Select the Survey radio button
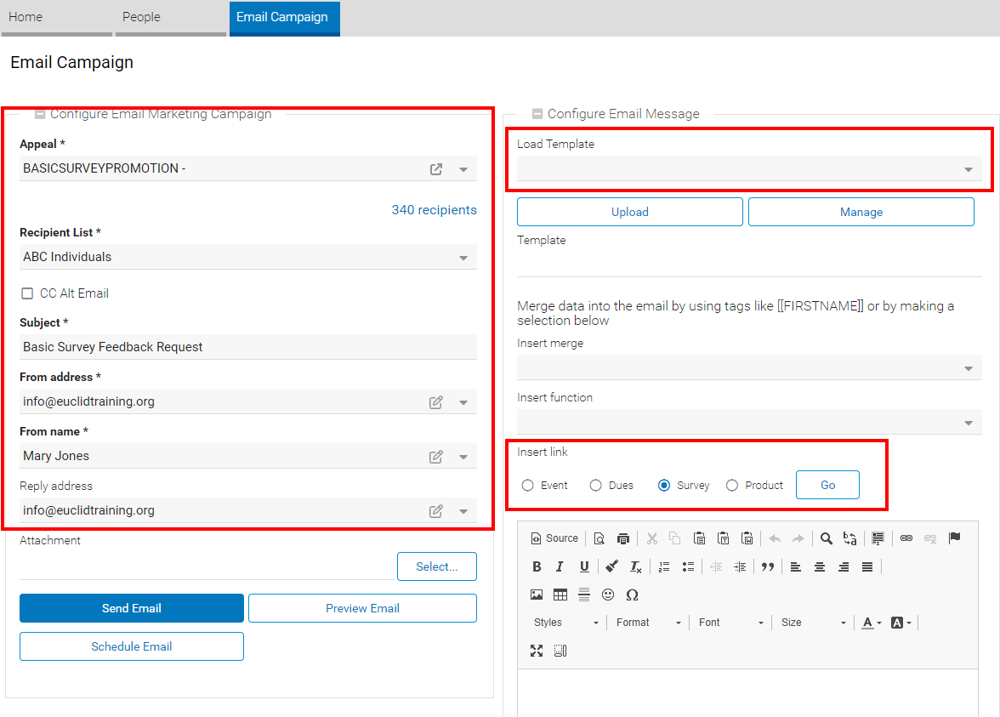The height and width of the screenshot is (717, 1000). click(664, 486)
